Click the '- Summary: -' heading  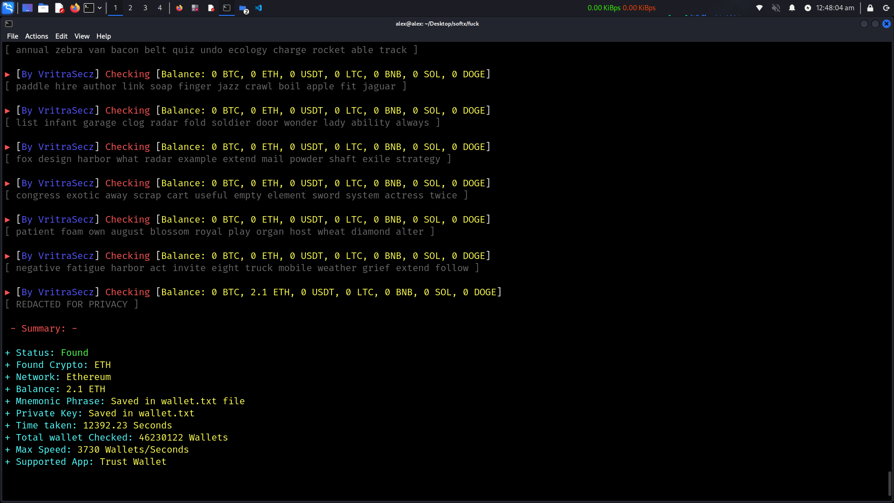point(44,329)
